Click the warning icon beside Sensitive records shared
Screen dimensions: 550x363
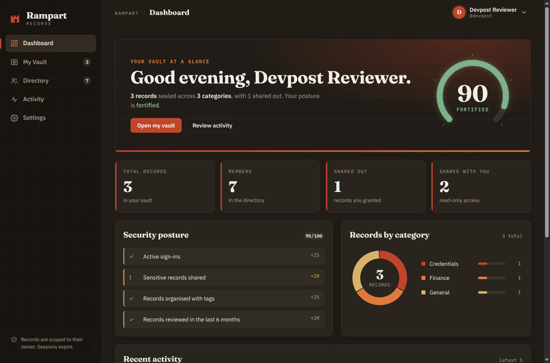tap(130, 278)
